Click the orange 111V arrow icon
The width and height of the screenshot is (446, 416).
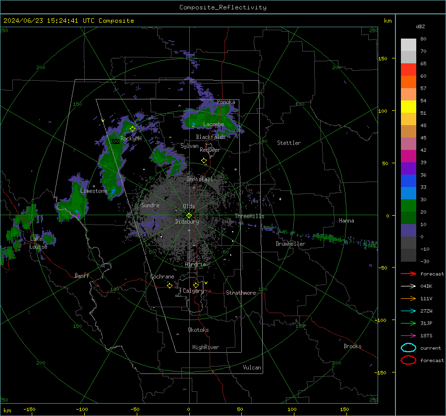click(408, 298)
